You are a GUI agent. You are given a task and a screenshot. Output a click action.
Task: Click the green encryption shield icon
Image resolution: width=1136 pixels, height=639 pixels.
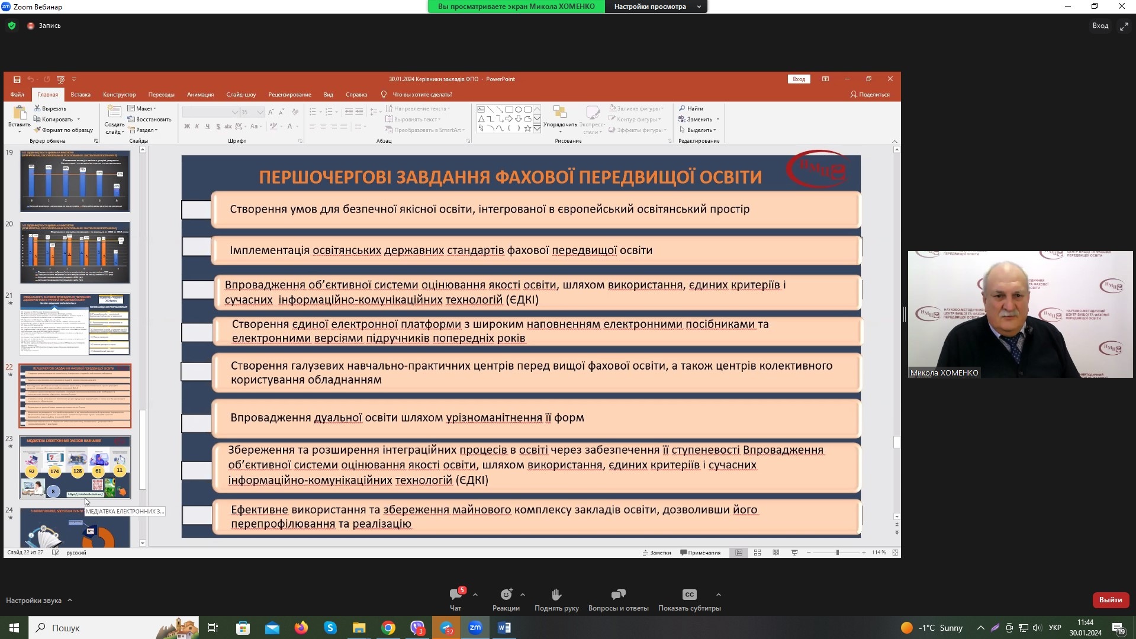click(x=12, y=25)
